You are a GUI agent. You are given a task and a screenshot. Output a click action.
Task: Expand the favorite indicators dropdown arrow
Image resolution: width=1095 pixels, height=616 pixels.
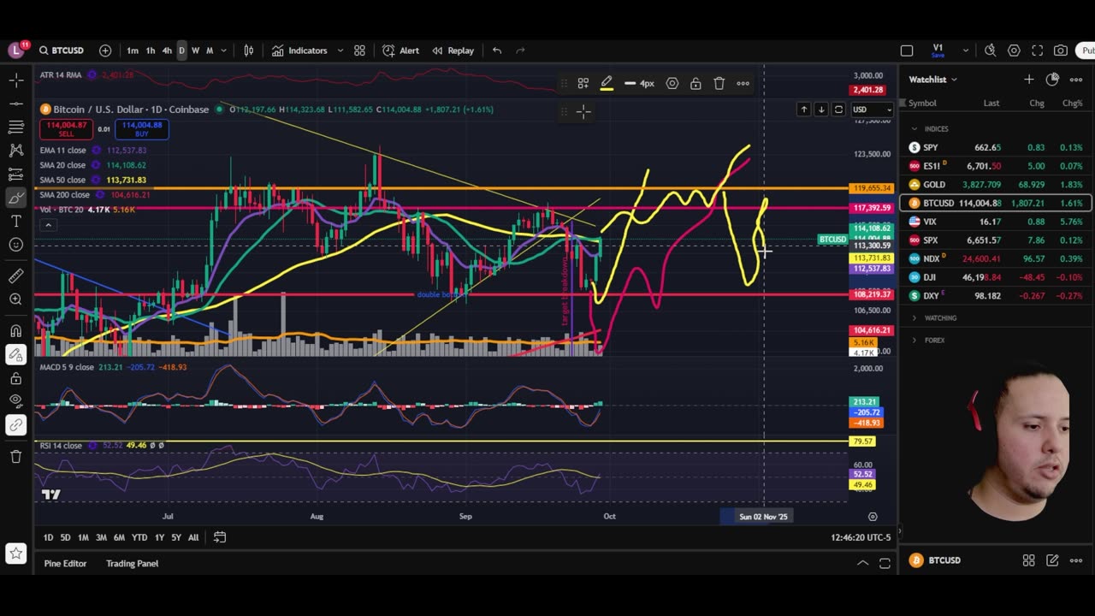(340, 50)
